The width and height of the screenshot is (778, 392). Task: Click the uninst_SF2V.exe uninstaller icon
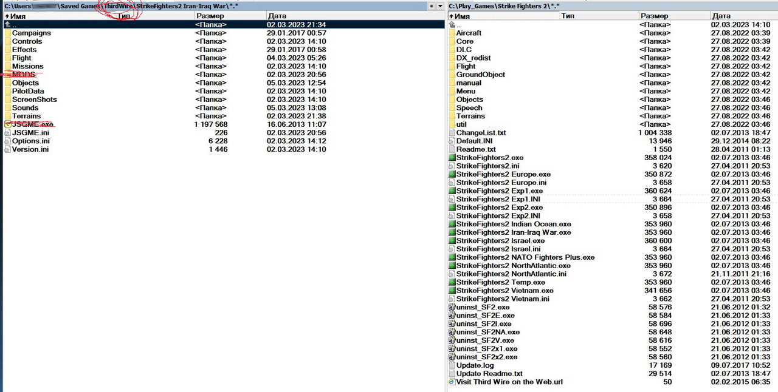452,340
